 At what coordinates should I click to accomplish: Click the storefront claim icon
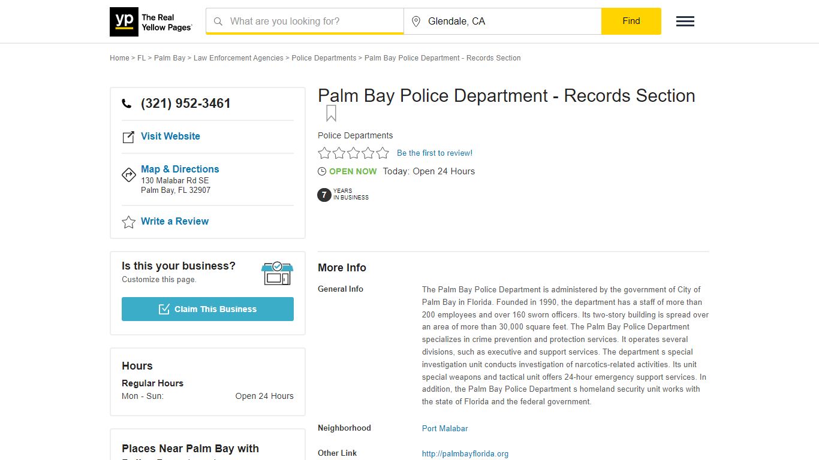pos(277,273)
